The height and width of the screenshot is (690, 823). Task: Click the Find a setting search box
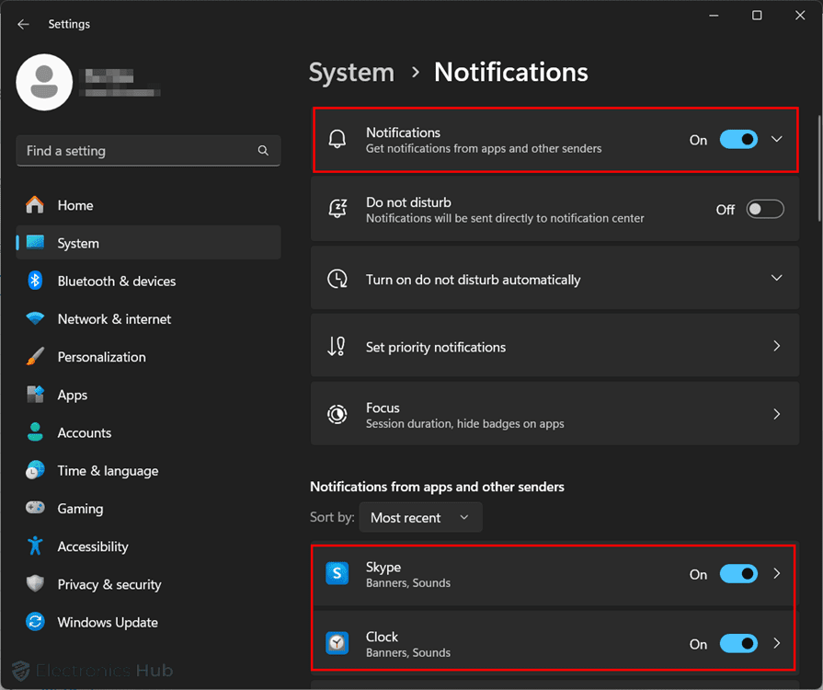tap(148, 150)
